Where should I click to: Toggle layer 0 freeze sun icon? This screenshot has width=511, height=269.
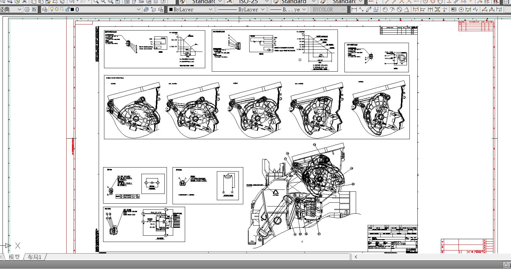coord(57,9)
